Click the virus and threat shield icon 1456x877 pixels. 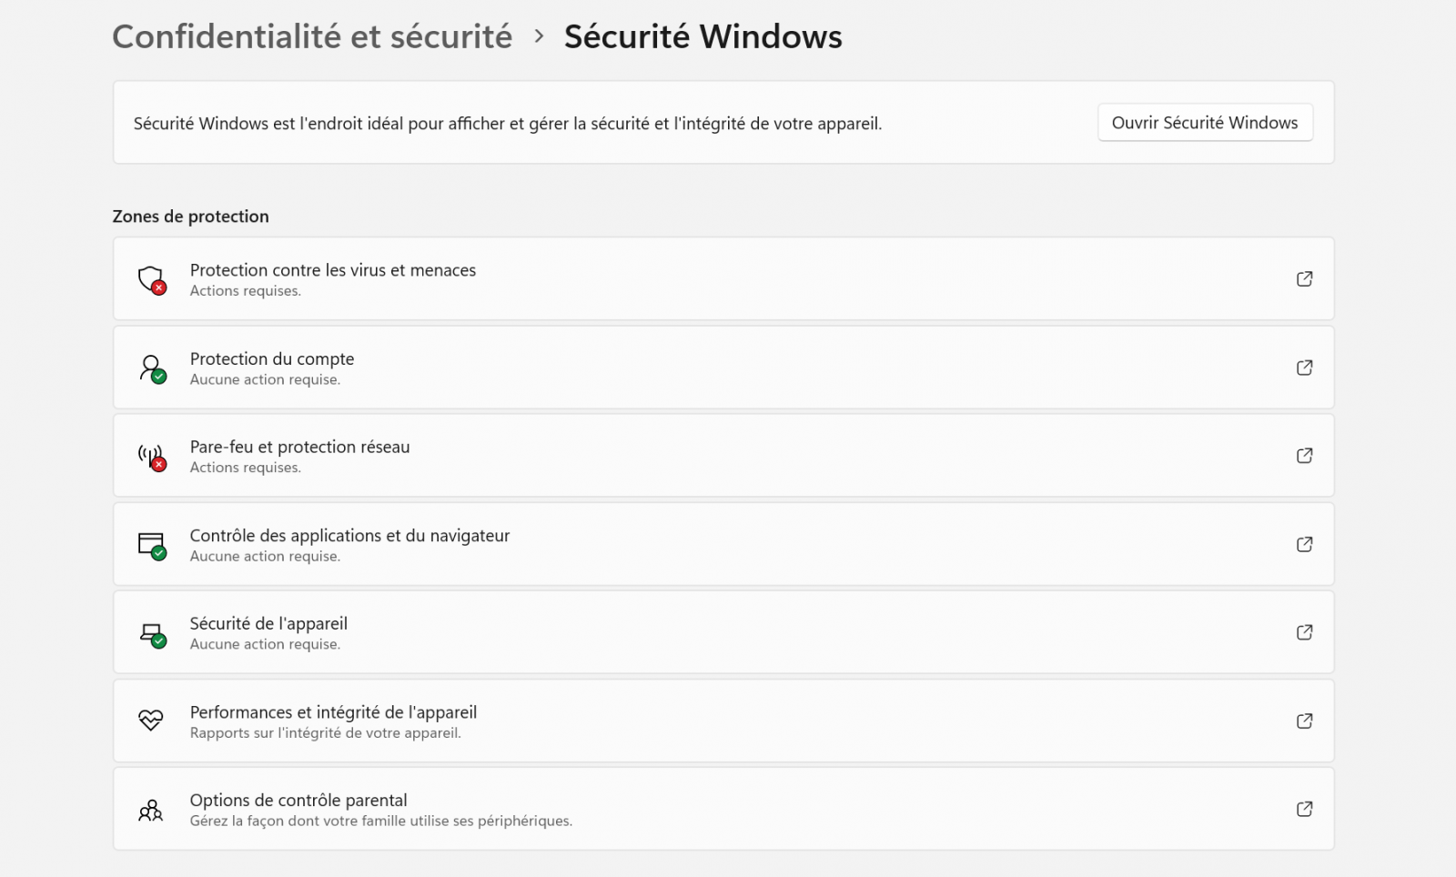coord(151,279)
